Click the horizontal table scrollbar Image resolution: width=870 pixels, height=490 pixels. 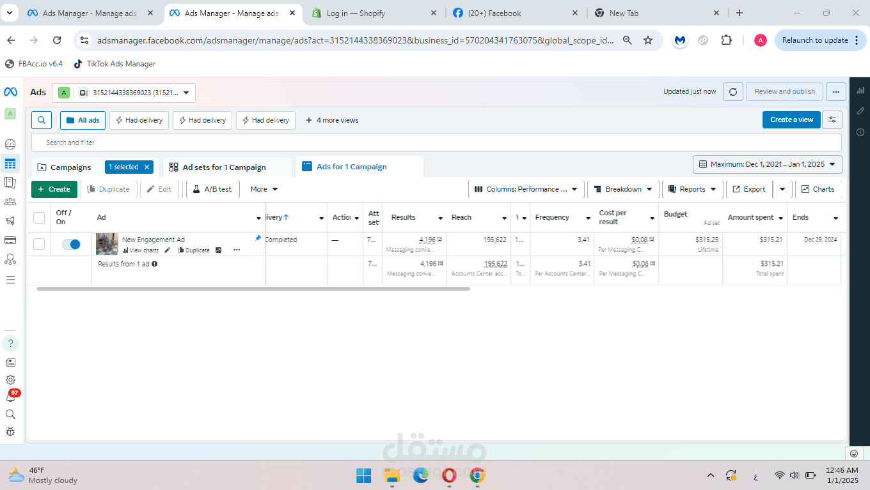[253, 289]
